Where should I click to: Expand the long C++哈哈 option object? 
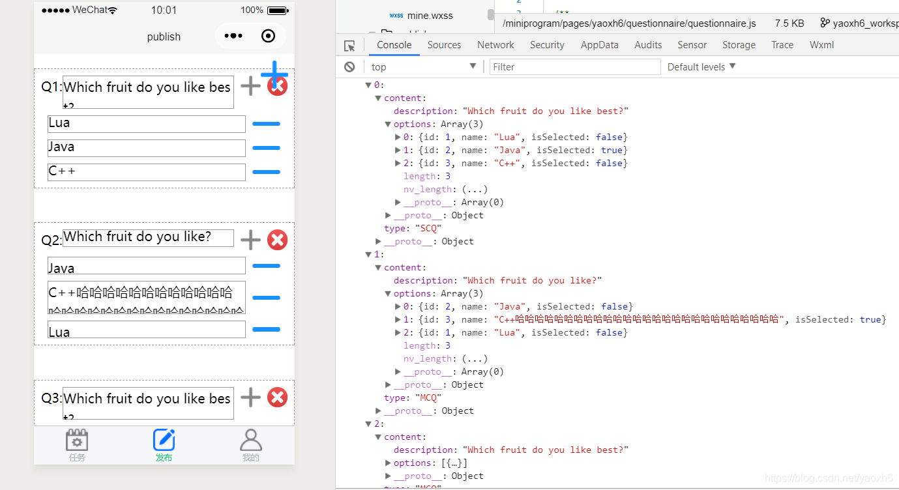[398, 319]
